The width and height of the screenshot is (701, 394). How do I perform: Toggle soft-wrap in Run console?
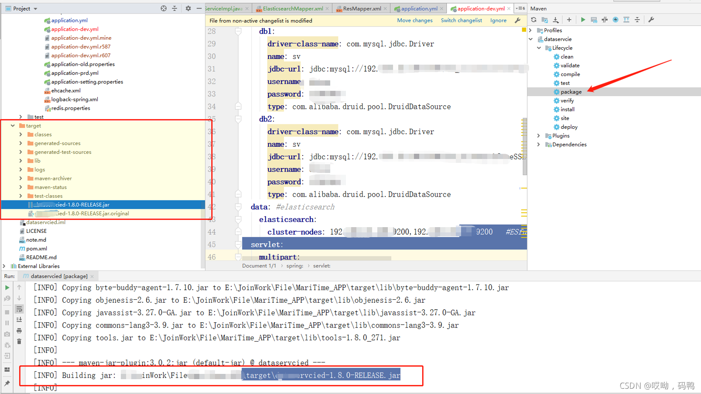pyautogui.click(x=19, y=309)
